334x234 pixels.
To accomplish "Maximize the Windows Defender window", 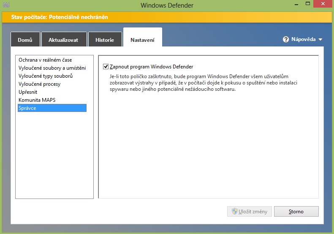I will pos(307,4).
